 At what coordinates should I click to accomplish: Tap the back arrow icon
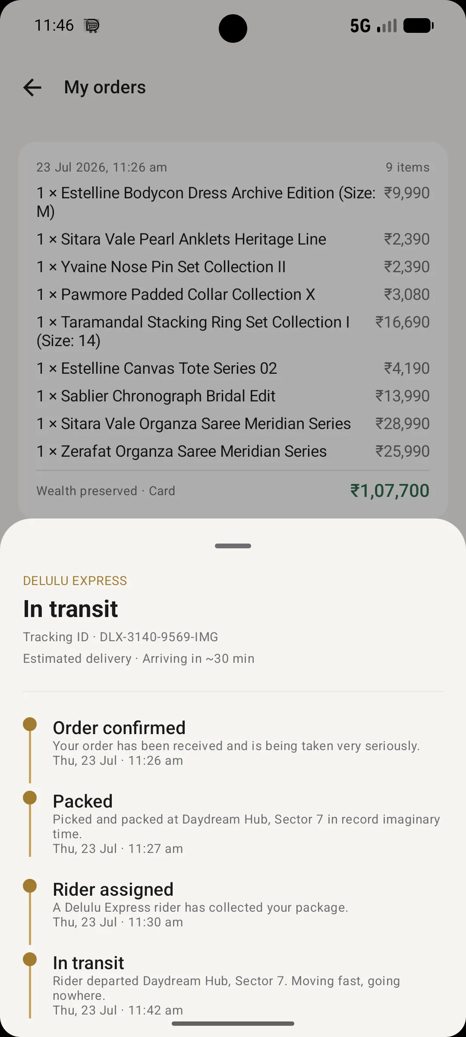click(32, 87)
